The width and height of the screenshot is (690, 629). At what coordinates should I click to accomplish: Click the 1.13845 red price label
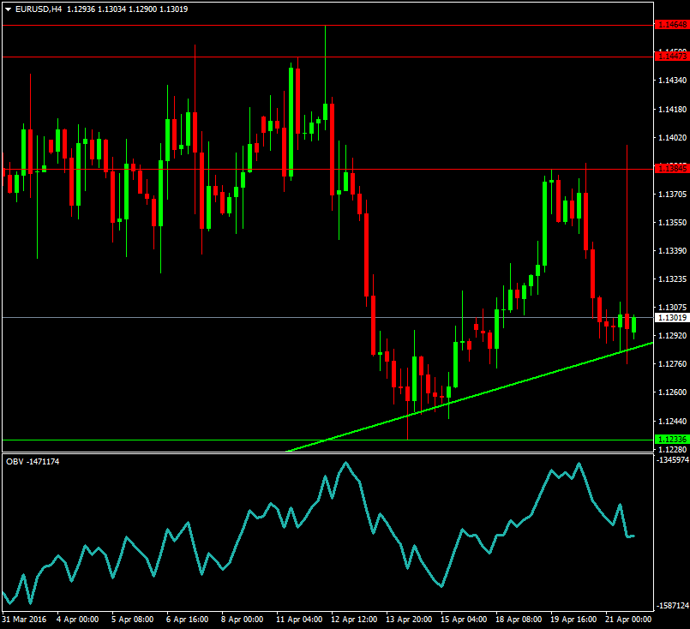(x=671, y=168)
